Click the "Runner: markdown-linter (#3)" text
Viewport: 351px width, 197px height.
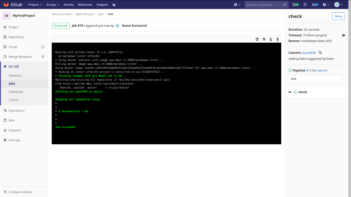[x=310, y=41]
